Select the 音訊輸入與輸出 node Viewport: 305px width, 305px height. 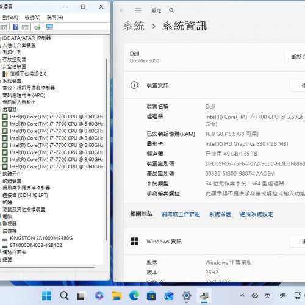(x=19, y=102)
